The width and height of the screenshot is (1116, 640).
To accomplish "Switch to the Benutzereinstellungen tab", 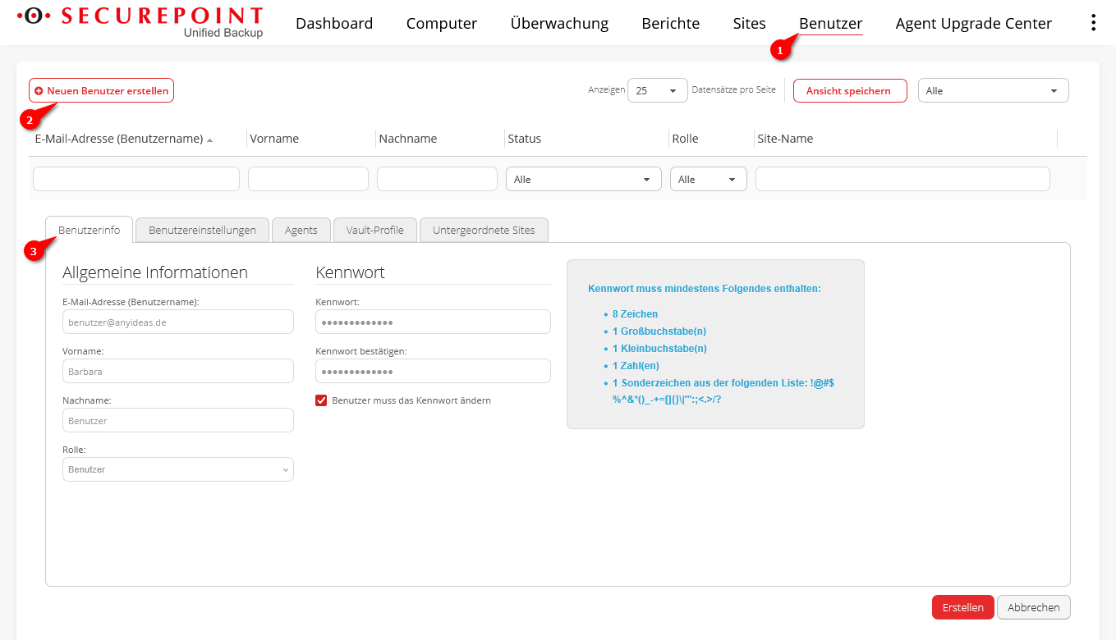I will point(202,231).
